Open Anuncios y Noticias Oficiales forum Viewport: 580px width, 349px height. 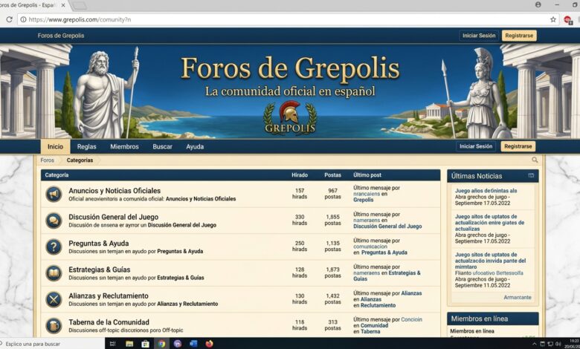pyautogui.click(x=115, y=191)
